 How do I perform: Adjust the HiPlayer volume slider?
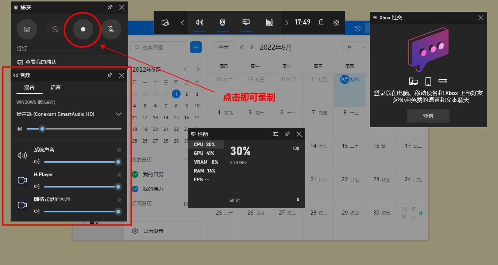(x=82, y=187)
